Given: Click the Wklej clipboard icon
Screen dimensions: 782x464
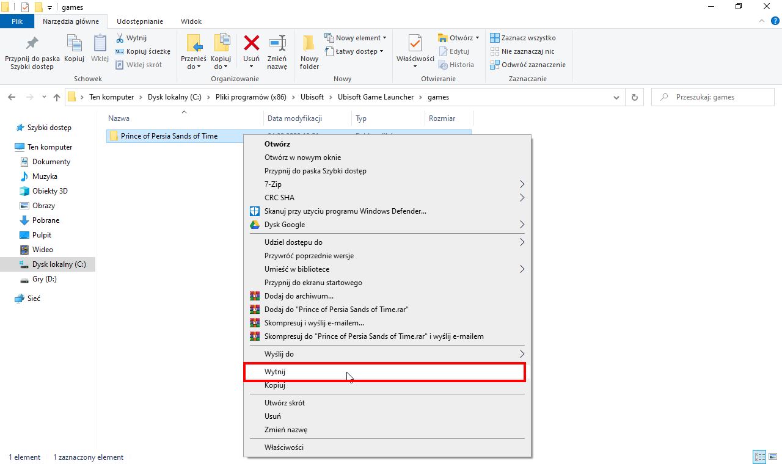Looking at the screenshot, I should coord(100,43).
